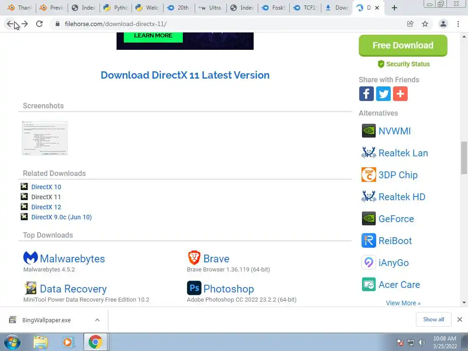Click the volume speaker tray icon
468x351 pixels.
coord(422,342)
